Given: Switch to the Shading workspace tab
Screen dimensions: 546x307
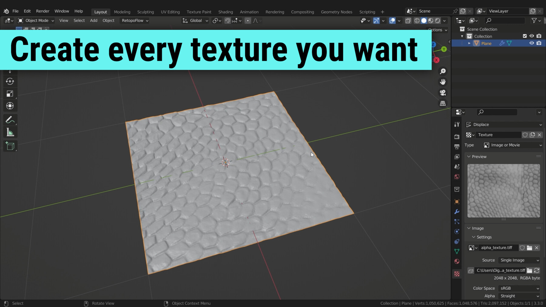Looking at the screenshot, I should (x=226, y=12).
